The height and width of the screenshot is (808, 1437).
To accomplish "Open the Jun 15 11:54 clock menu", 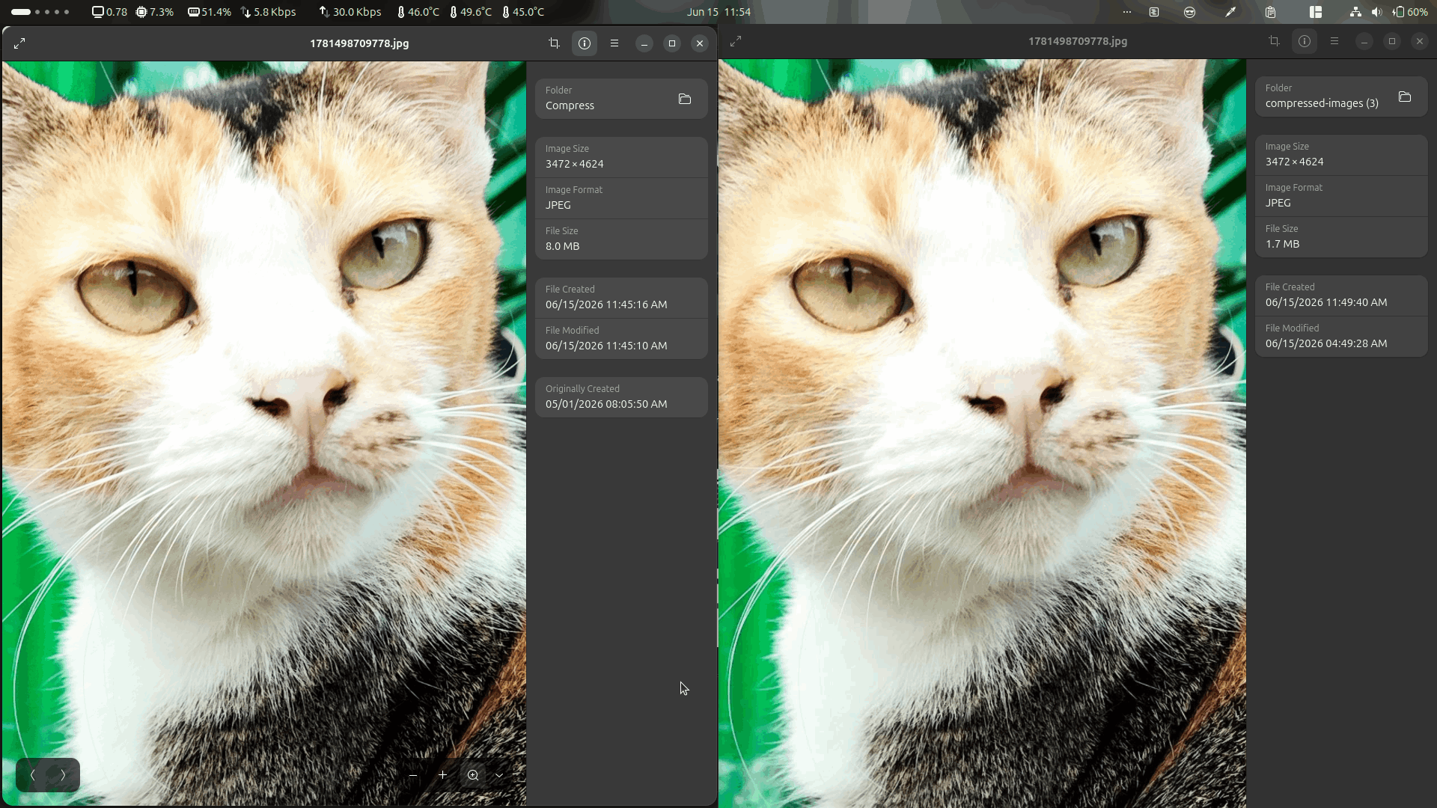I will click(718, 12).
